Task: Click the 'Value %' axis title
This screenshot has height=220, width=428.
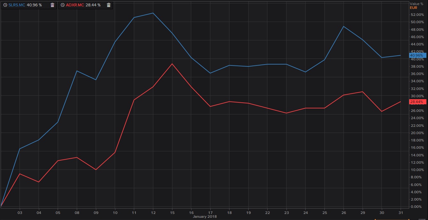Action: (417, 3)
